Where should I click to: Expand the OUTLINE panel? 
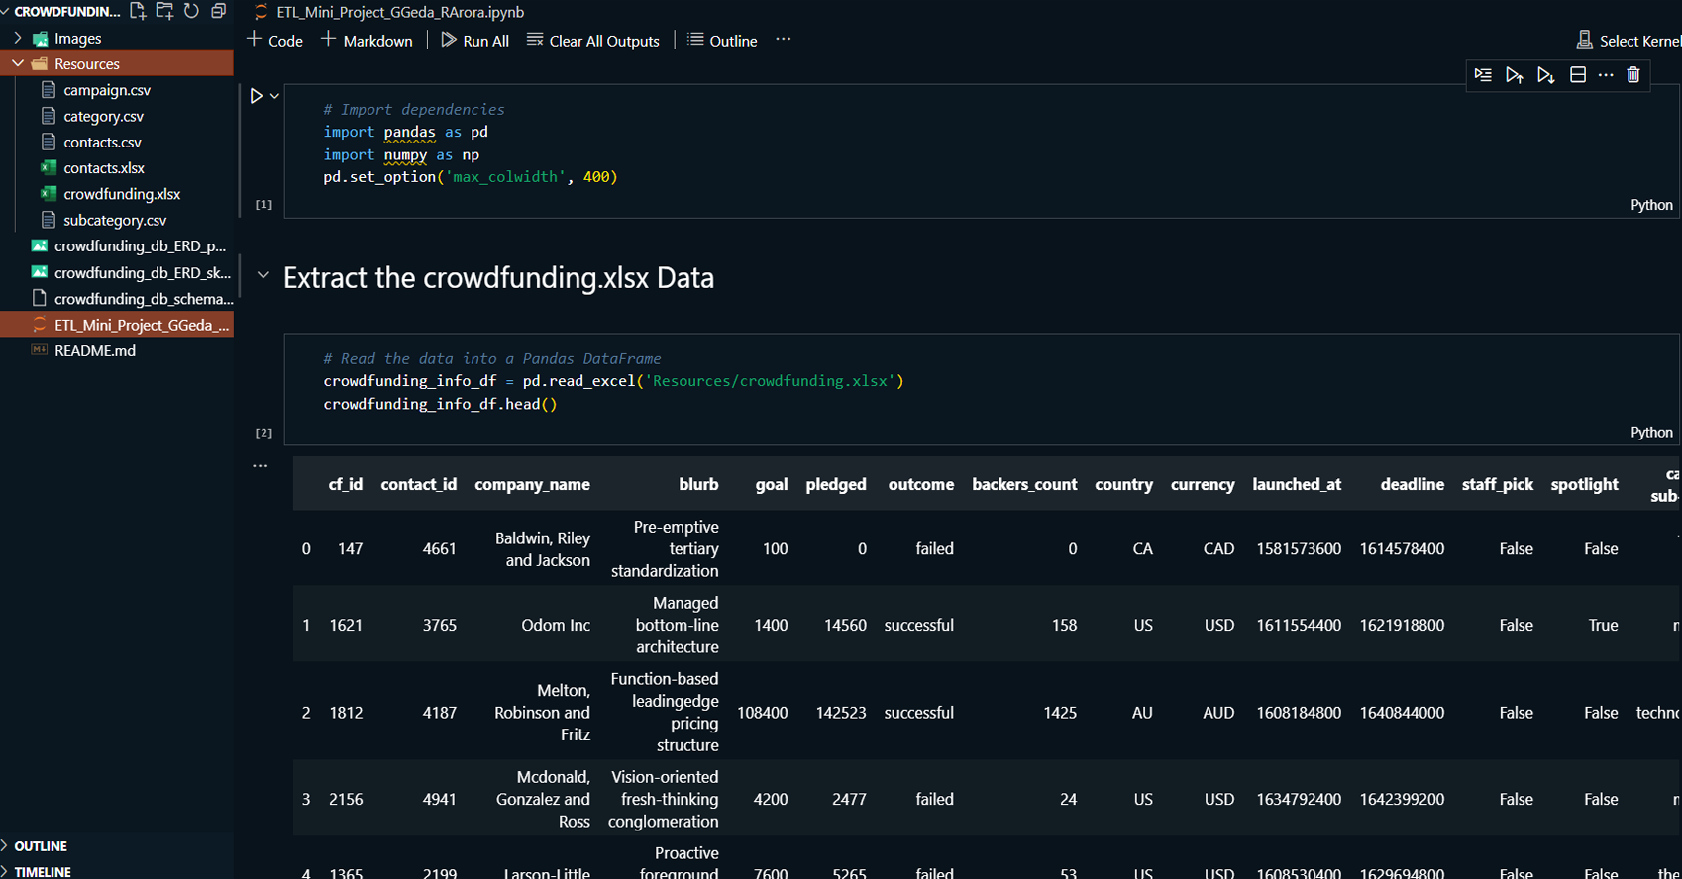[41, 846]
